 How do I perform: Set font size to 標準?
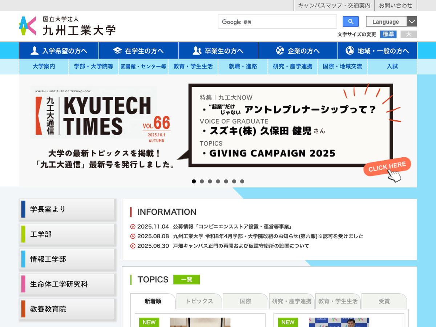click(x=388, y=34)
